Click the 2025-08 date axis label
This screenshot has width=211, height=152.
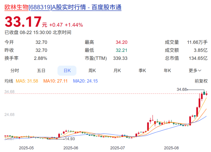[x=171, y=148]
